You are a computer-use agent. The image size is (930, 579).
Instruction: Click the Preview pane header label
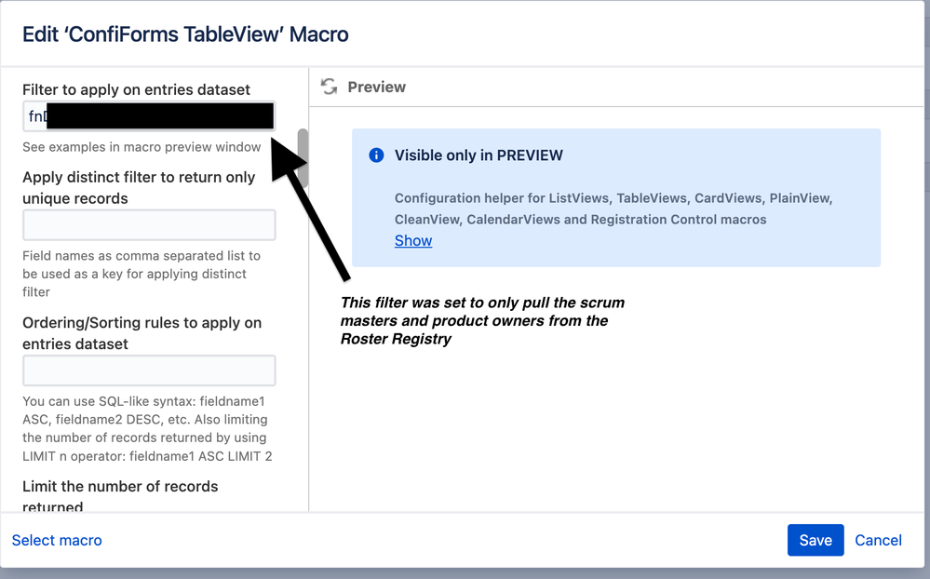(x=376, y=86)
